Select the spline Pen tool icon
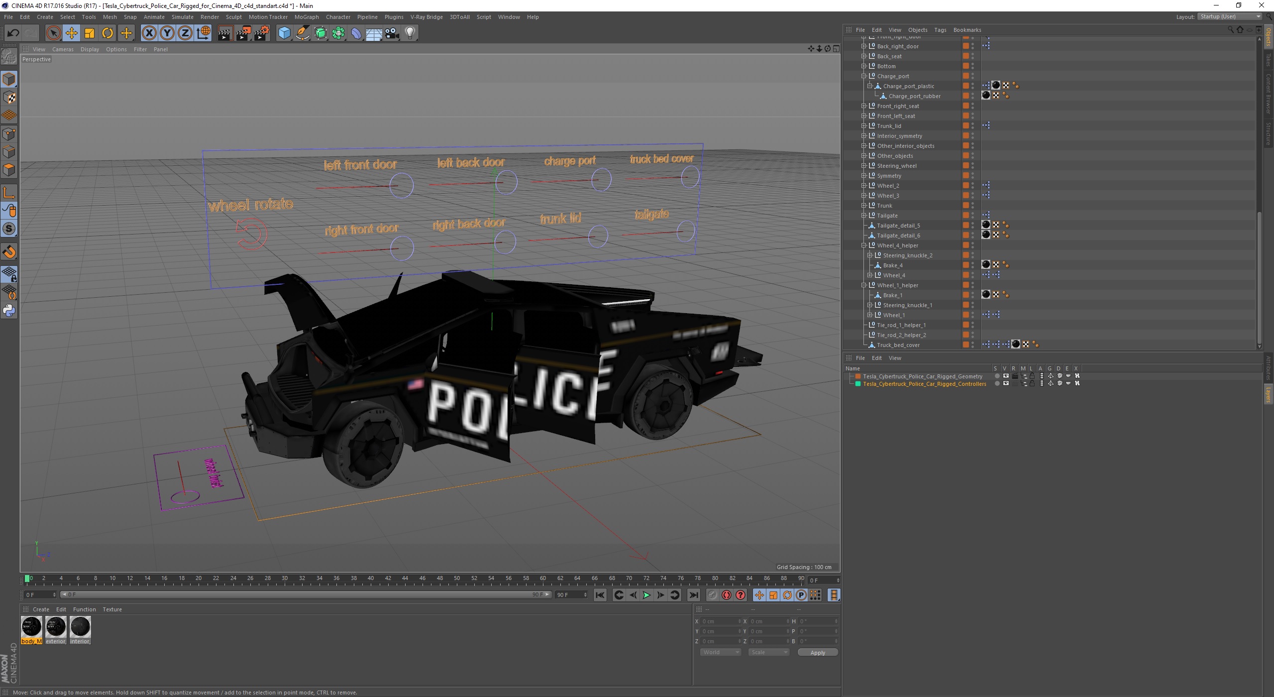The width and height of the screenshot is (1274, 697). point(303,33)
